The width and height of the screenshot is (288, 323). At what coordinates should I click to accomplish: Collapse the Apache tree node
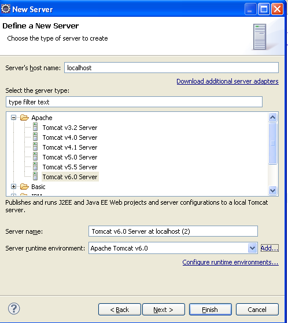(13, 118)
